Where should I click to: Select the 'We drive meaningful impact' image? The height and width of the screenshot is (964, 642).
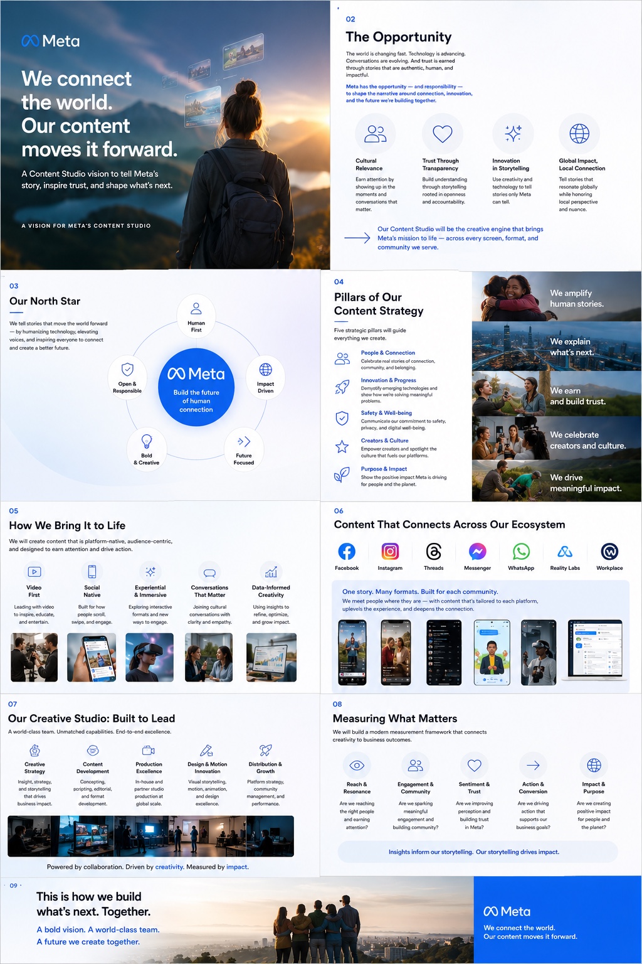coord(557,481)
